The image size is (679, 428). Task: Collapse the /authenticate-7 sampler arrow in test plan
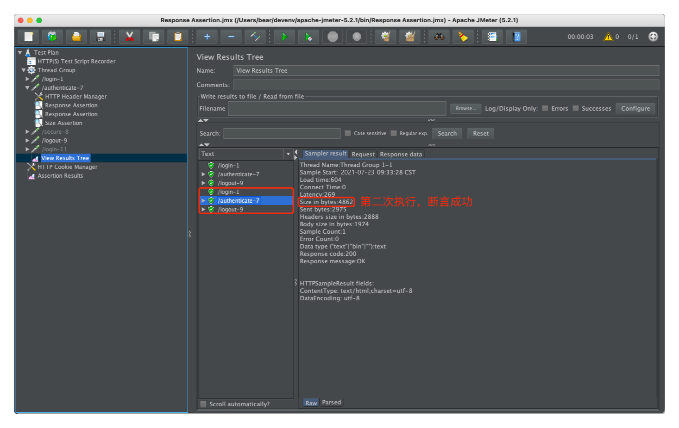27,88
